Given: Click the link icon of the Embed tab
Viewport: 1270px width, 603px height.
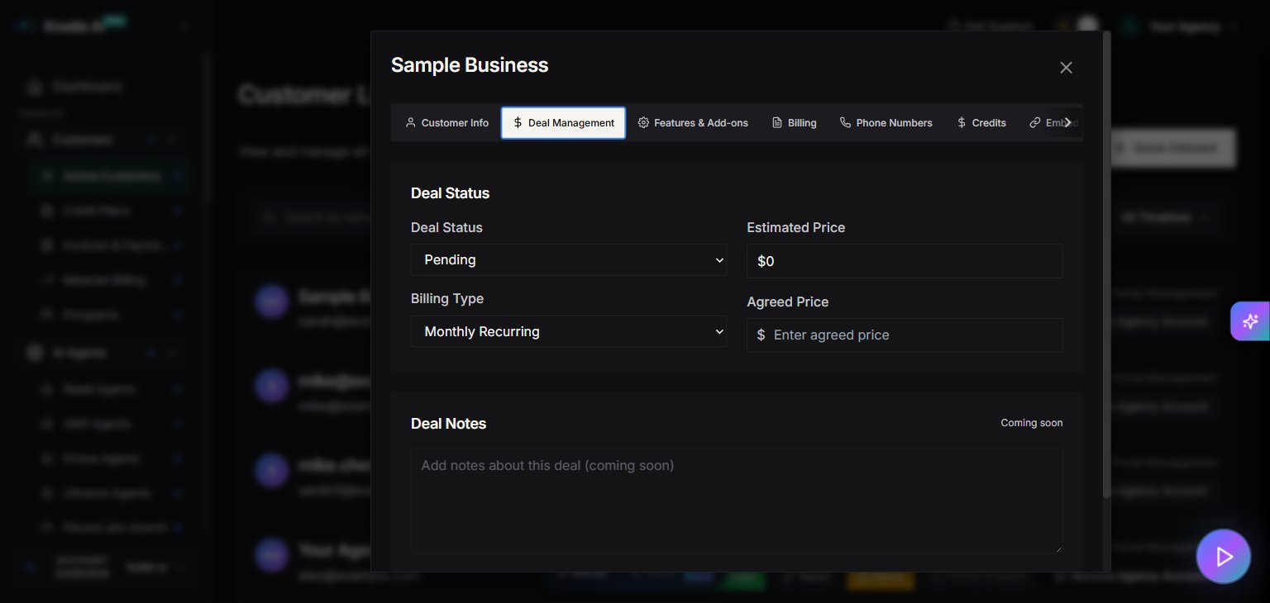Looking at the screenshot, I should (1035, 122).
